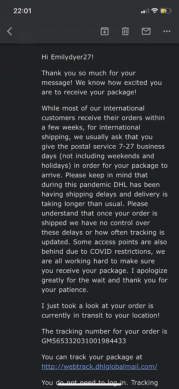The image size is (179, 389).
Task: Open the three-dot more options menu
Action: pyautogui.click(x=166, y=31)
